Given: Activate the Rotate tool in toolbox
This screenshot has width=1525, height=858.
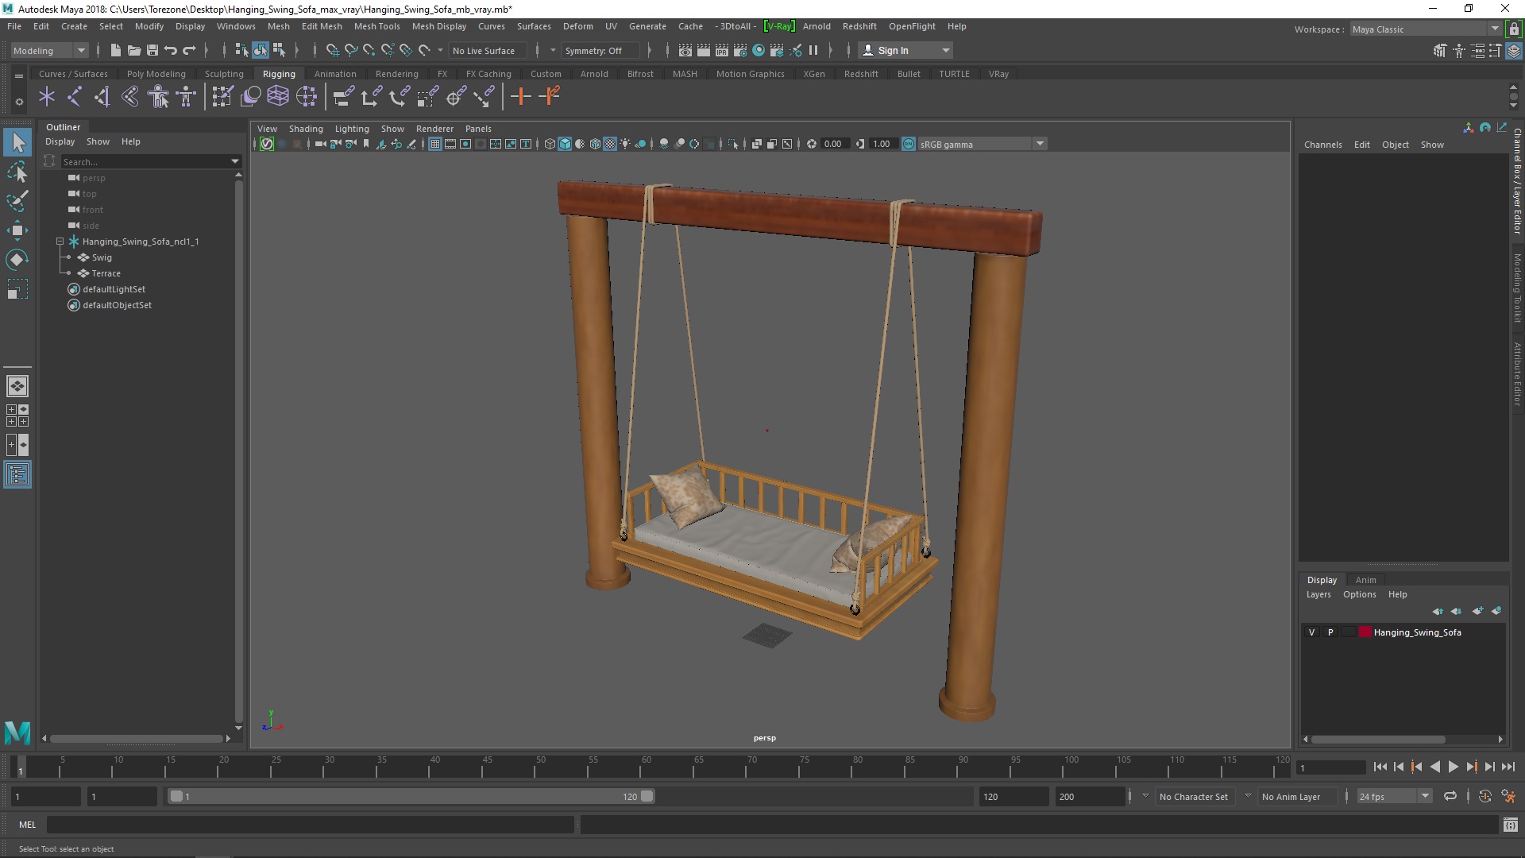Looking at the screenshot, I should click(x=17, y=260).
